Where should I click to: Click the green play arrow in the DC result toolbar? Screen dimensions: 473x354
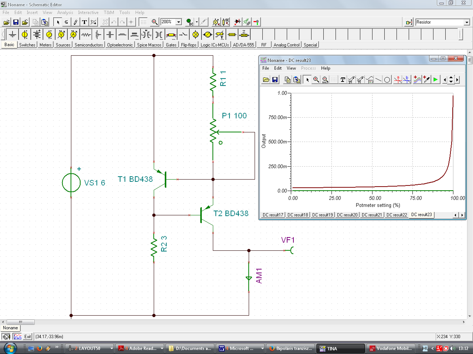click(x=436, y=80)
